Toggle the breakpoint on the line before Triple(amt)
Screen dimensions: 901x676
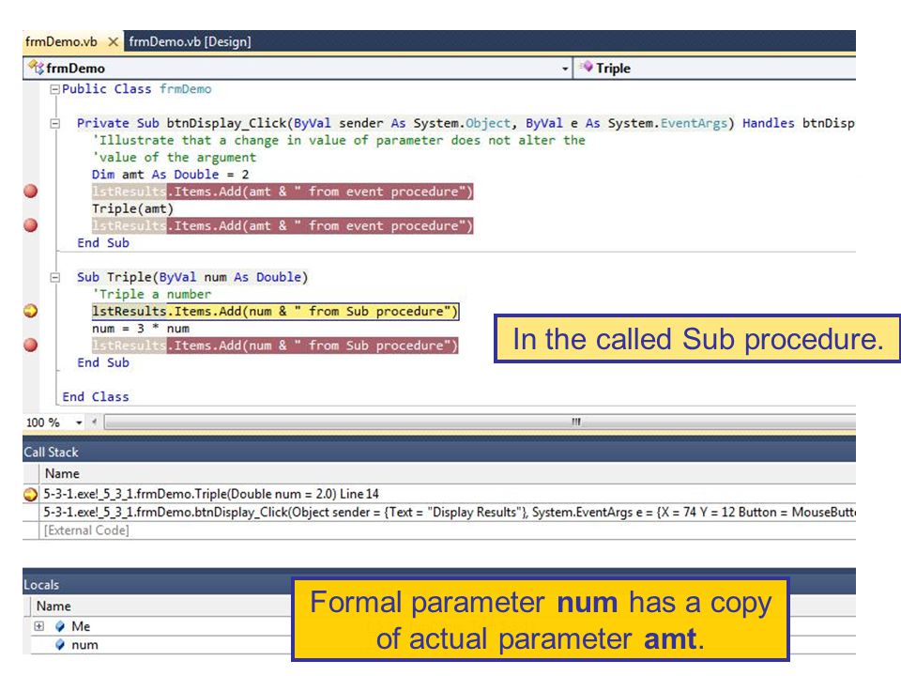pos(31,192)
